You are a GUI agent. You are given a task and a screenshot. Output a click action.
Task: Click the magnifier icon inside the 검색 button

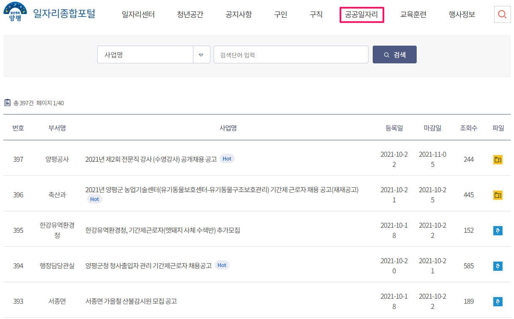386,54
